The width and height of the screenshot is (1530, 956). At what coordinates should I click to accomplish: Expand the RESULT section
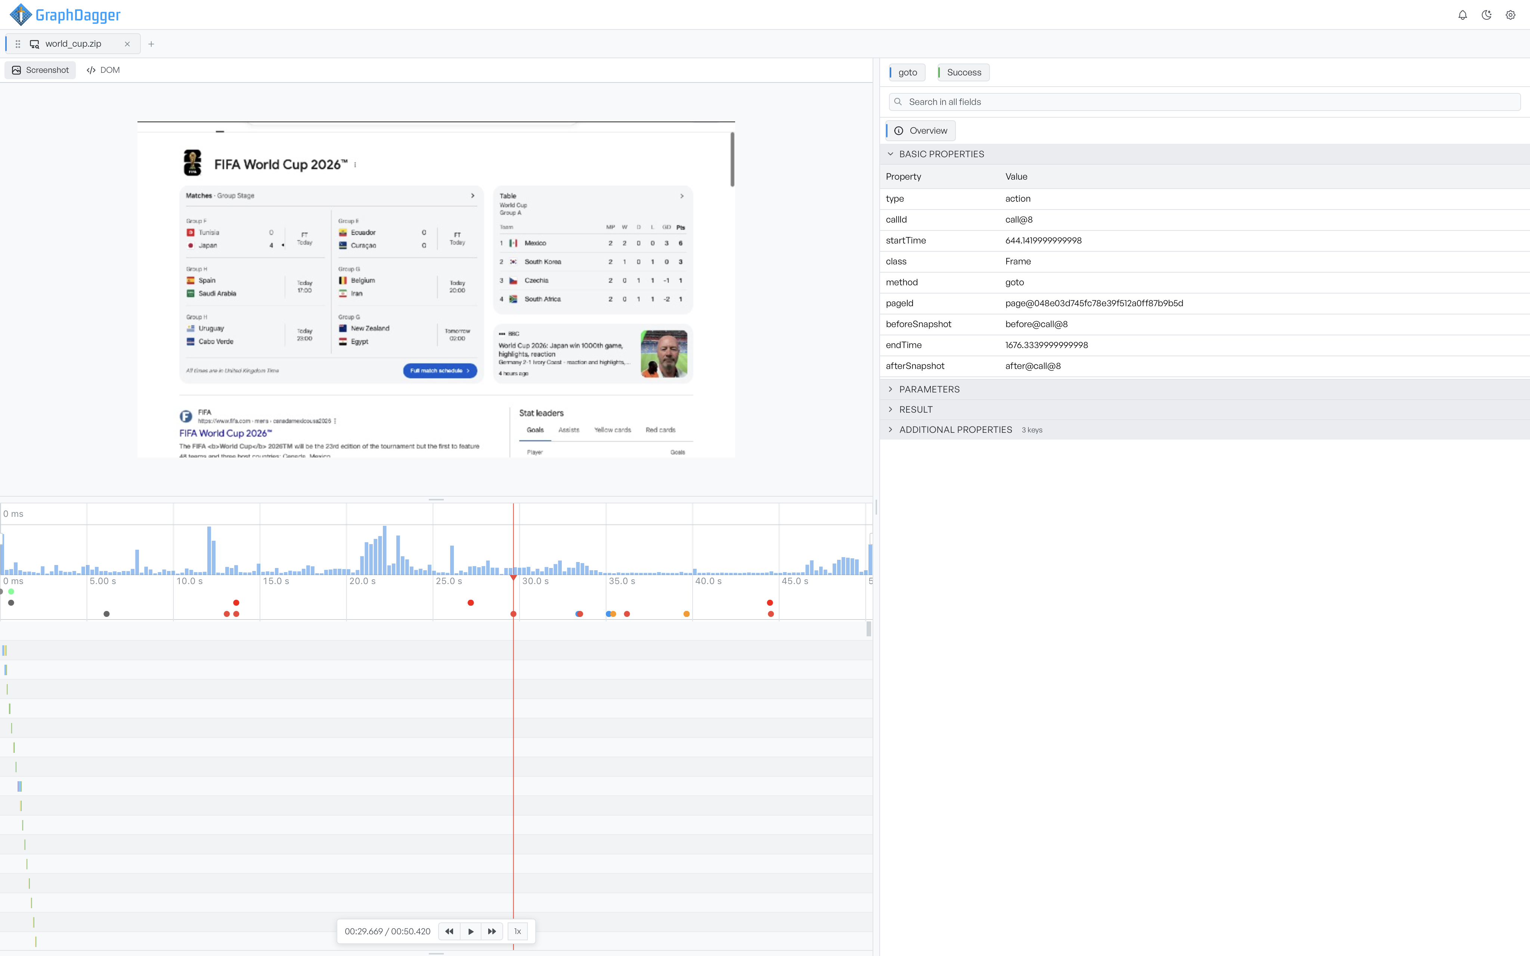tap(1204, 410)
